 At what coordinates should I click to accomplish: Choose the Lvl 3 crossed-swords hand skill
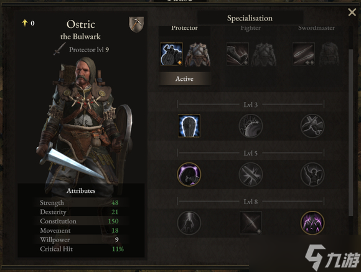pyautogui.click(x=312, y=126)
